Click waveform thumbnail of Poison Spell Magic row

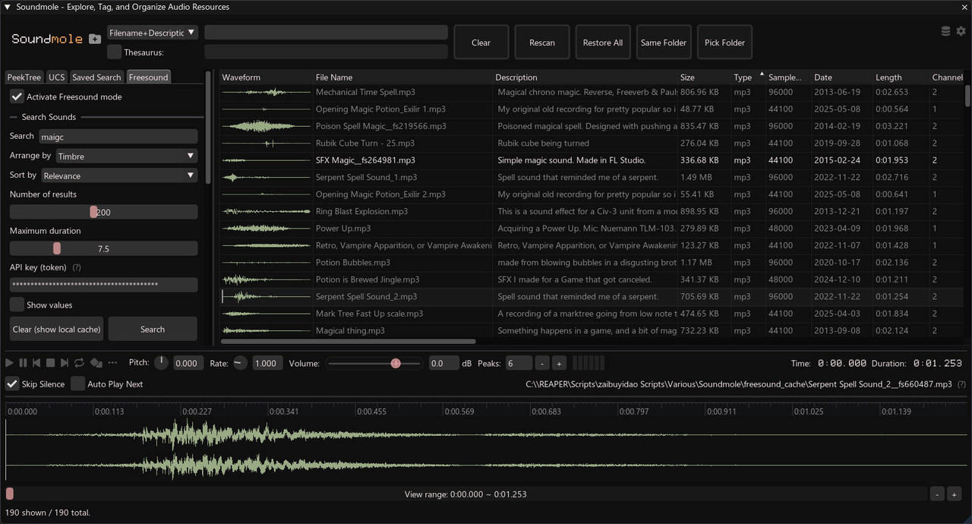(266, 126)
